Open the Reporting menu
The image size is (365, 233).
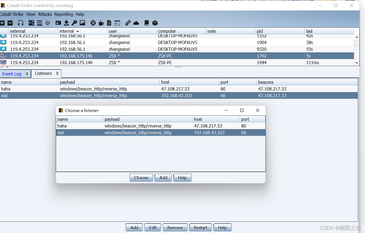click(x=64, y=14)
